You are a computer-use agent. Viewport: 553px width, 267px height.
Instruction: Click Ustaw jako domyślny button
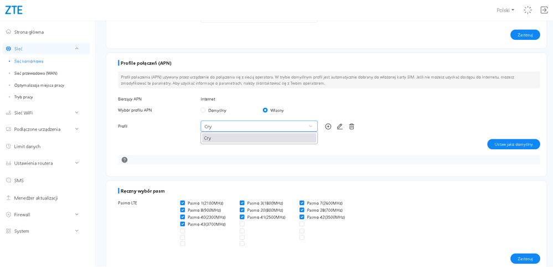(x=513, y=144)
